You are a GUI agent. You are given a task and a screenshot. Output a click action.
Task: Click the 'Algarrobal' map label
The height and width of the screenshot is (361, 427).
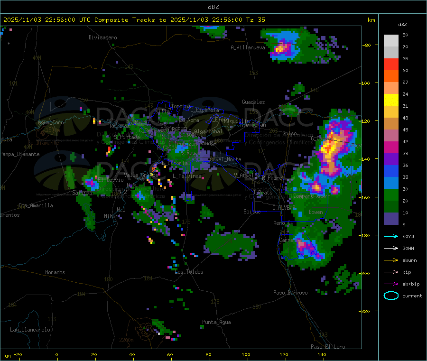pyautogui.click(x=208, y=131)
